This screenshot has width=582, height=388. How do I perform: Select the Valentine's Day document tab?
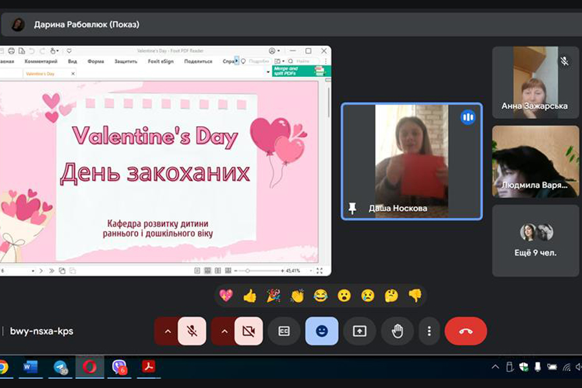point(40,74)
